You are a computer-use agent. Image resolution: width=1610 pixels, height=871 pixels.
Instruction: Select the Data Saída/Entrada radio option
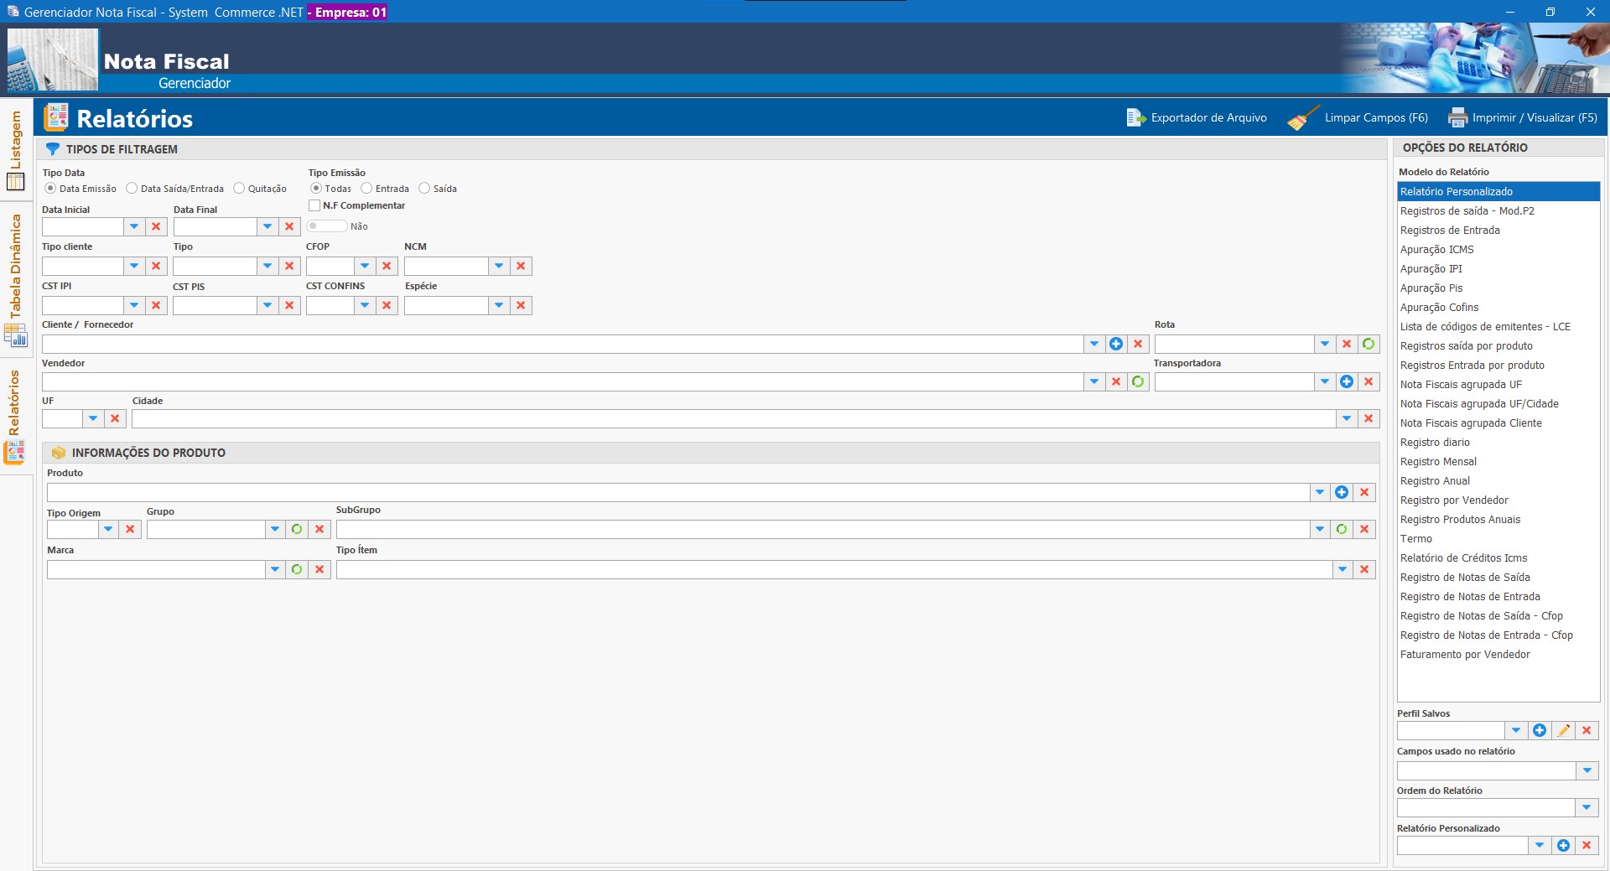132,189
